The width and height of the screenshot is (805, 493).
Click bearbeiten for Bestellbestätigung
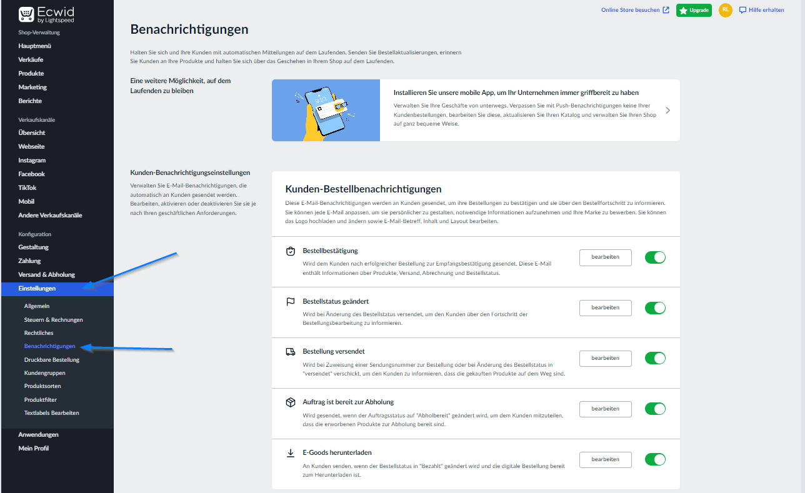coord(606,257)
